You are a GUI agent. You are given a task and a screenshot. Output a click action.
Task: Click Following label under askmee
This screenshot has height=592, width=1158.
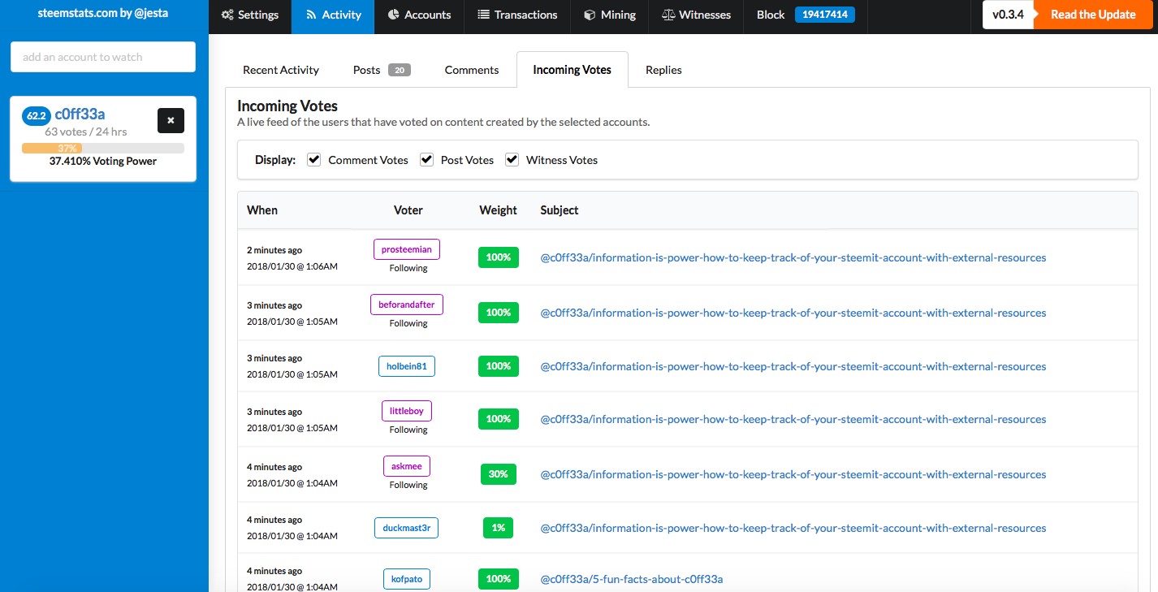(408, 485)
